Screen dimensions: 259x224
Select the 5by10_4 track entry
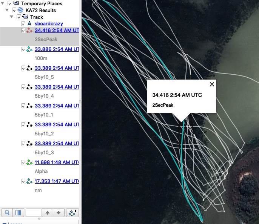(x=57, y=87)
